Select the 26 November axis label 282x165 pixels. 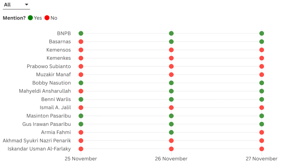(171, 159)
